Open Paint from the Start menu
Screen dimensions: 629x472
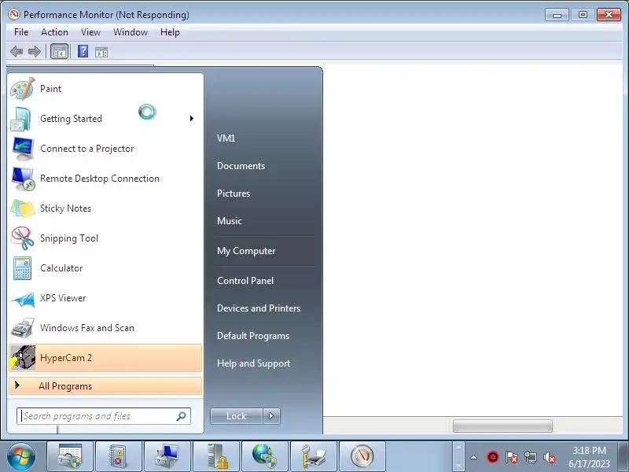click(105, 89)
